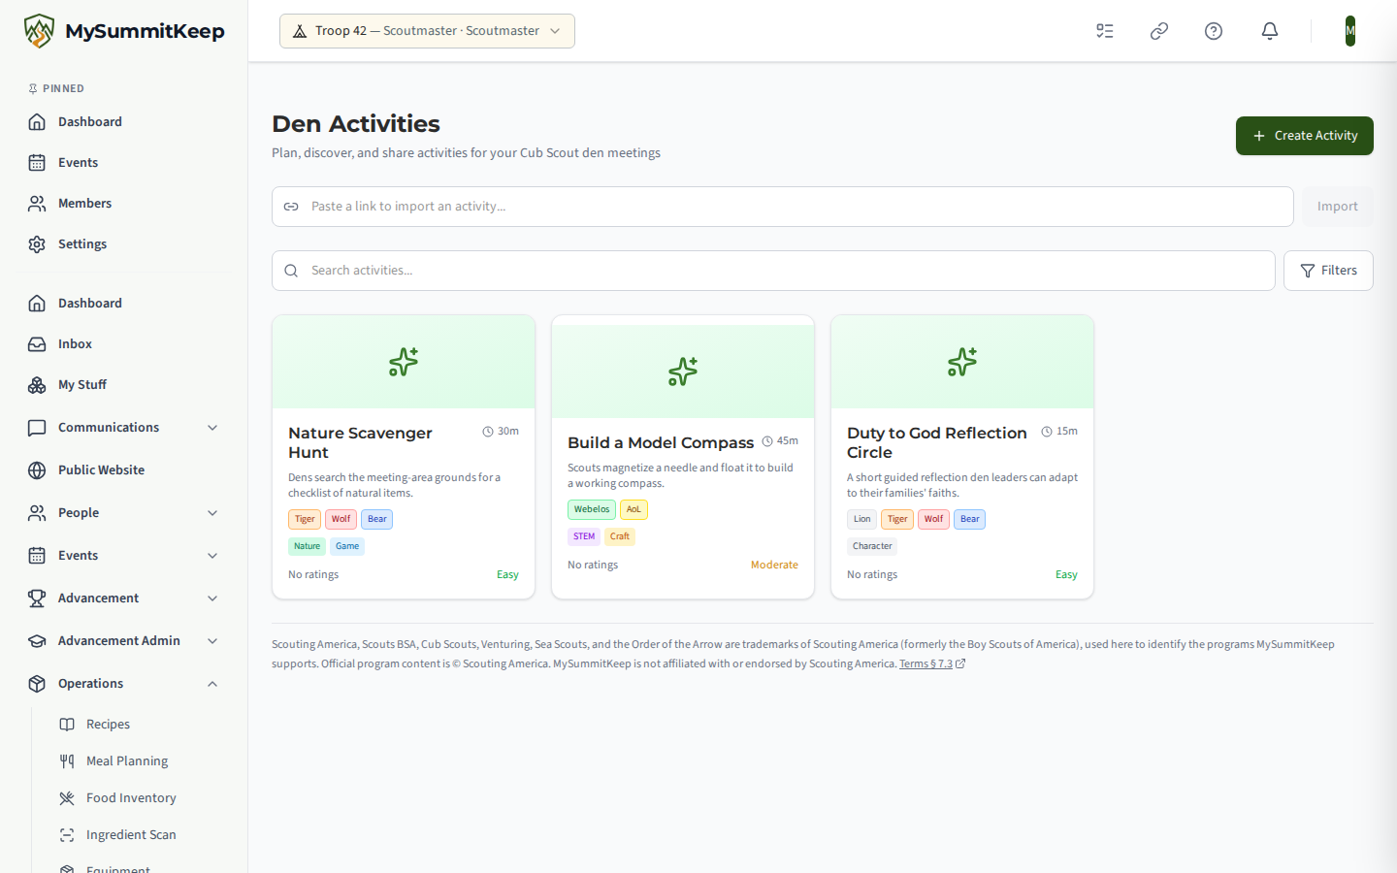Click the My Stuff icon
The image size is (1397, 873).
click(37, 385)
